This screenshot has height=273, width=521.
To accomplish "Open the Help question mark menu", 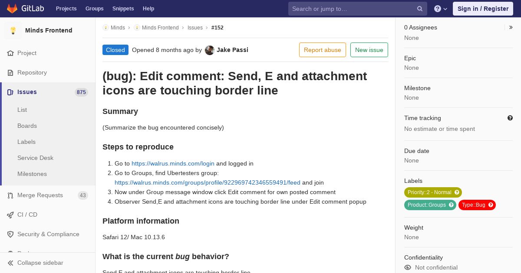I will point(441,9).
